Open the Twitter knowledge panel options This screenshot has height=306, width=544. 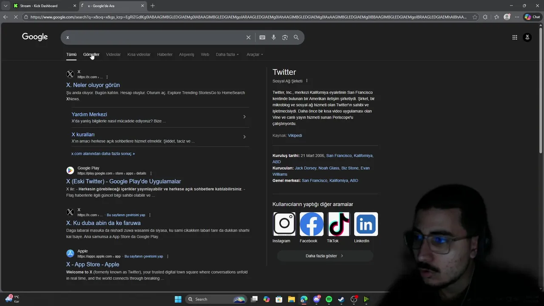click(x=307, y=81)
